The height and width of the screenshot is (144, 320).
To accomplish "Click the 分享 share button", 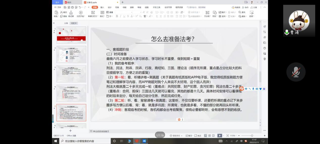I will (254, 7).
